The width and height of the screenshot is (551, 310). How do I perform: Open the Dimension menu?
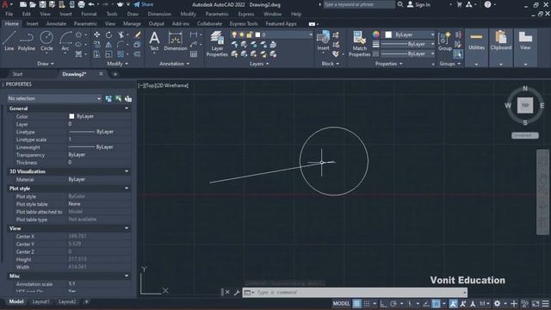pos(159,14)
